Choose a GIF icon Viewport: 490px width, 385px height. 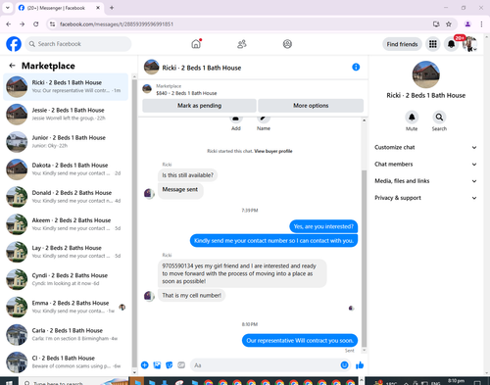(x=181, y=365)
